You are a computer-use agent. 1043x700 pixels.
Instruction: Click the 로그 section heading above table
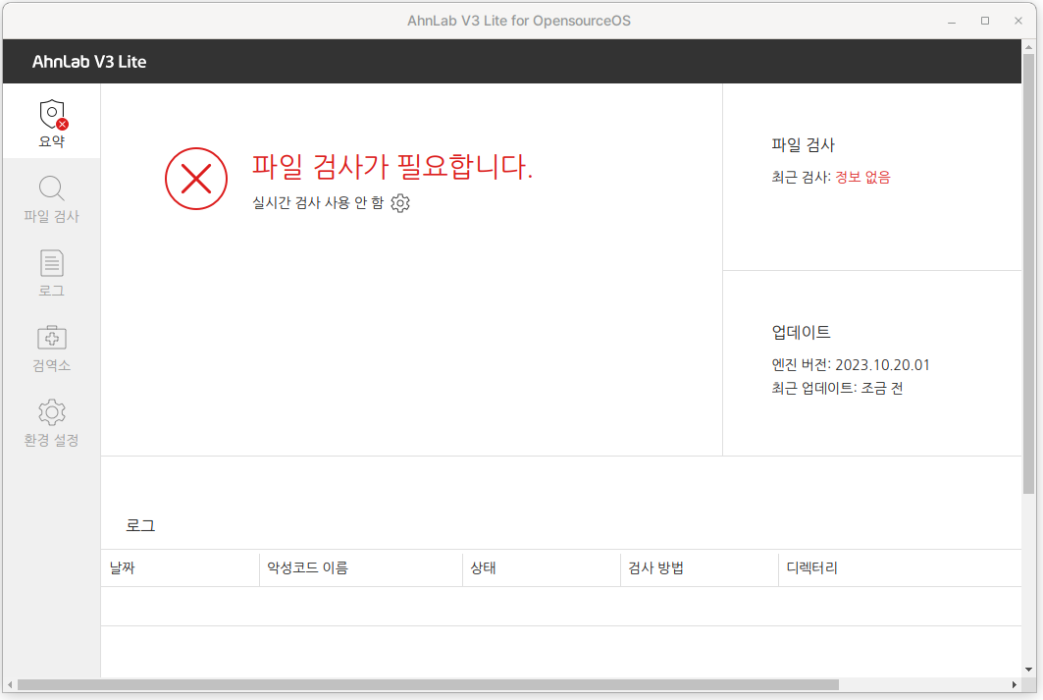[140, 525]
